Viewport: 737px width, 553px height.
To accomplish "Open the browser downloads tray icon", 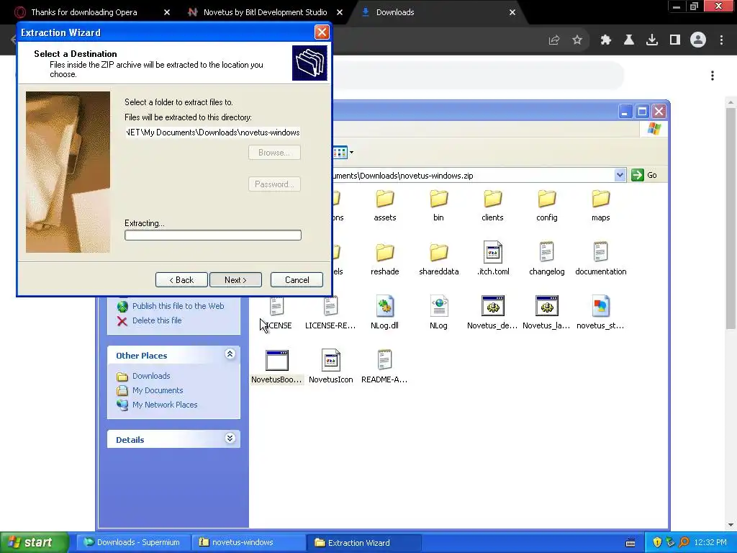I will click(652, 40).
